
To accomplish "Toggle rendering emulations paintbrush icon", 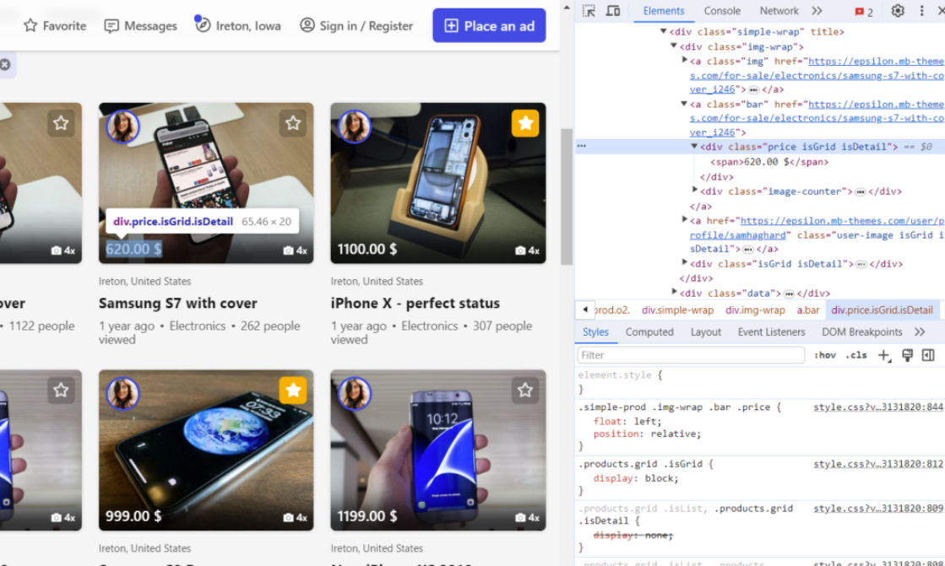I will click(x=907, y=355).
